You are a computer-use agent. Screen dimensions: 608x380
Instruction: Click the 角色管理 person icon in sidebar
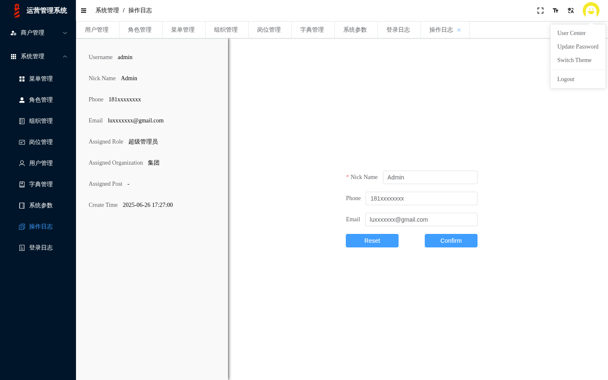click(22, 100)
